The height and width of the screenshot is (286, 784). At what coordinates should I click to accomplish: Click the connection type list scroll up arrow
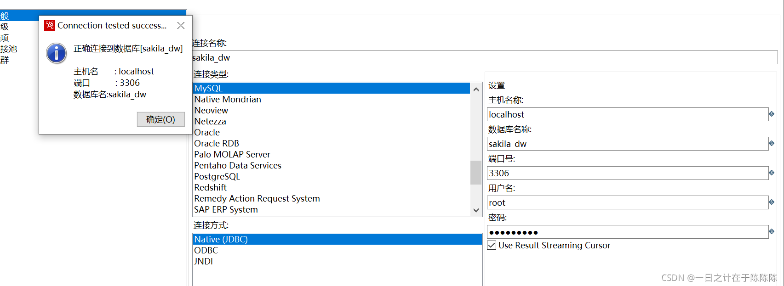(476, 89)
